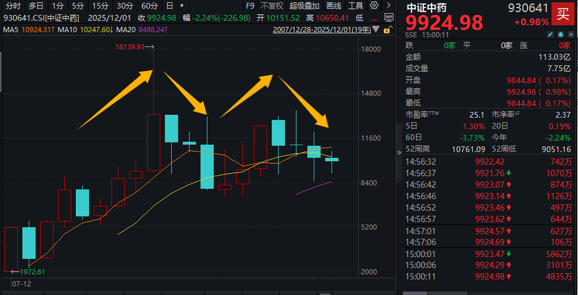The height and width of the screenshot is (295, 578).
Task: Click the F9 button in the toolbar
Action: click(x=250, y=6)
